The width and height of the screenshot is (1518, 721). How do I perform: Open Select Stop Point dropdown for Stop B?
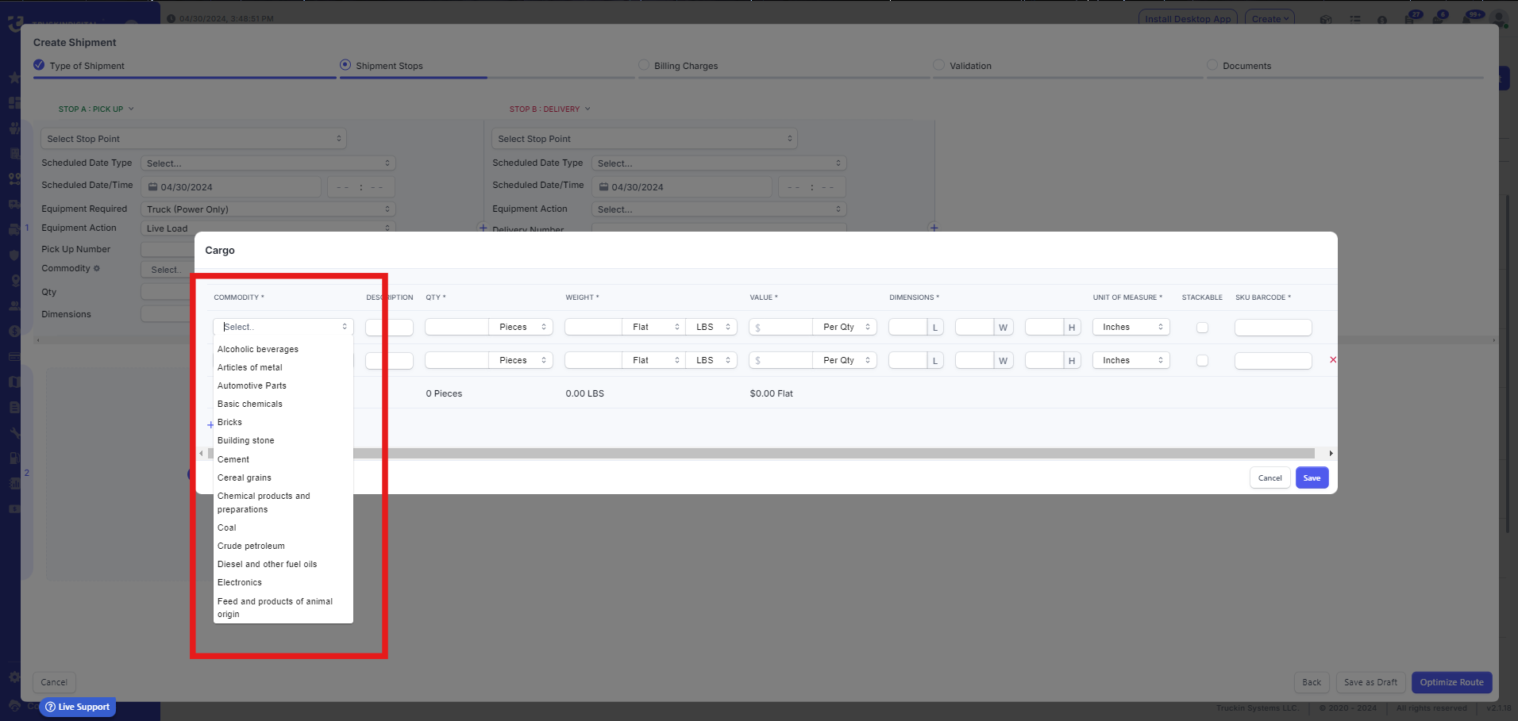pyautogui.click(x=645, y=139)
